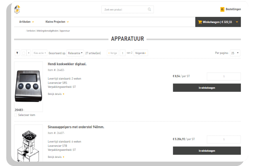Click the Winkelwagen € 322,33 label
Viewport: 262px width, 166px height.
pyautogui.click(x=217, y=22)
